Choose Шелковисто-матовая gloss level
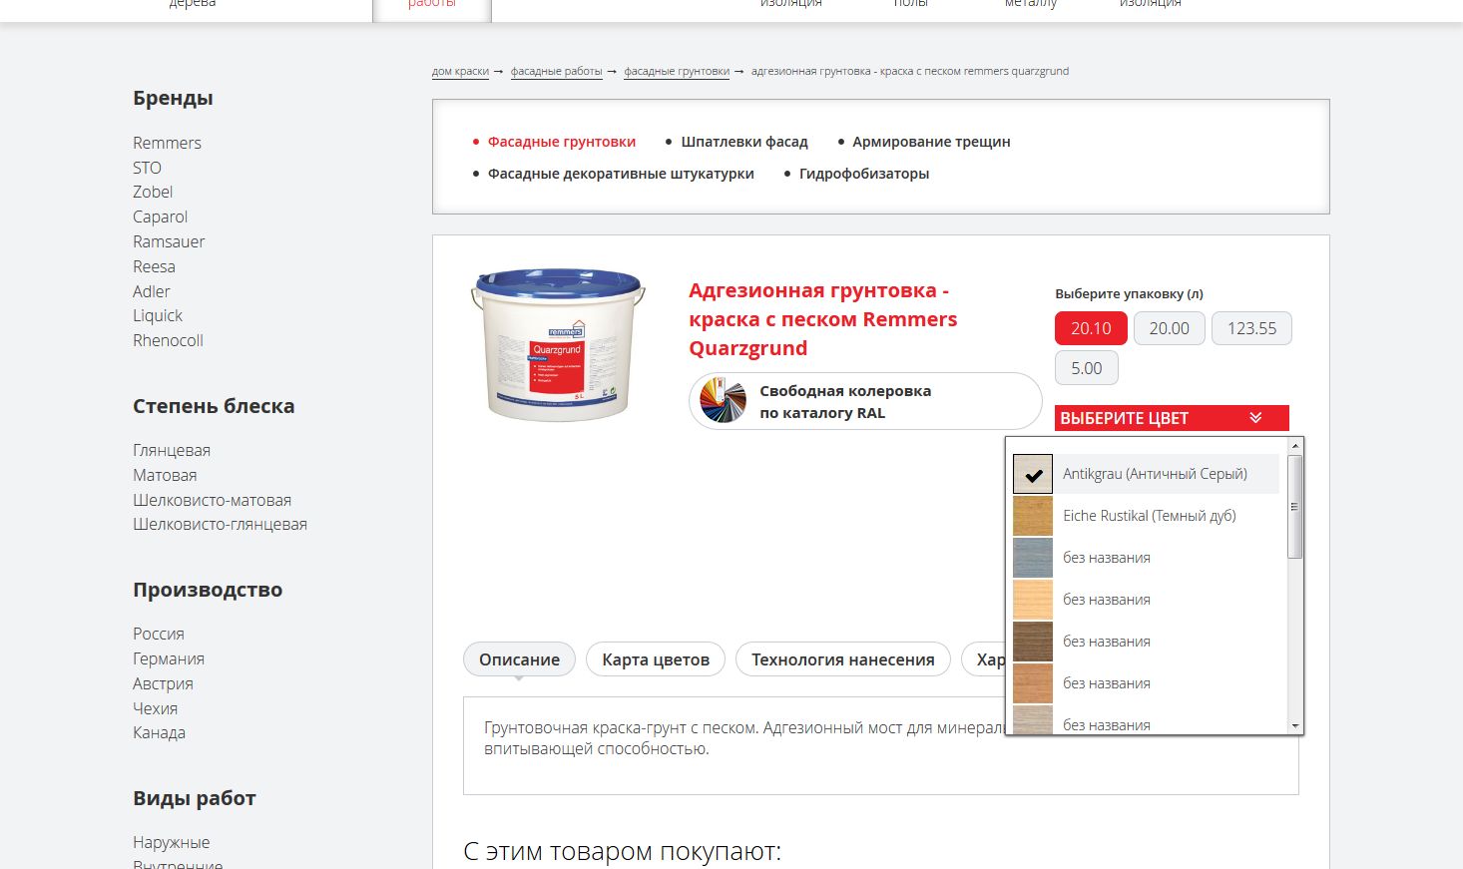The width and height of the screenshot is (1463, 869). 212,500
